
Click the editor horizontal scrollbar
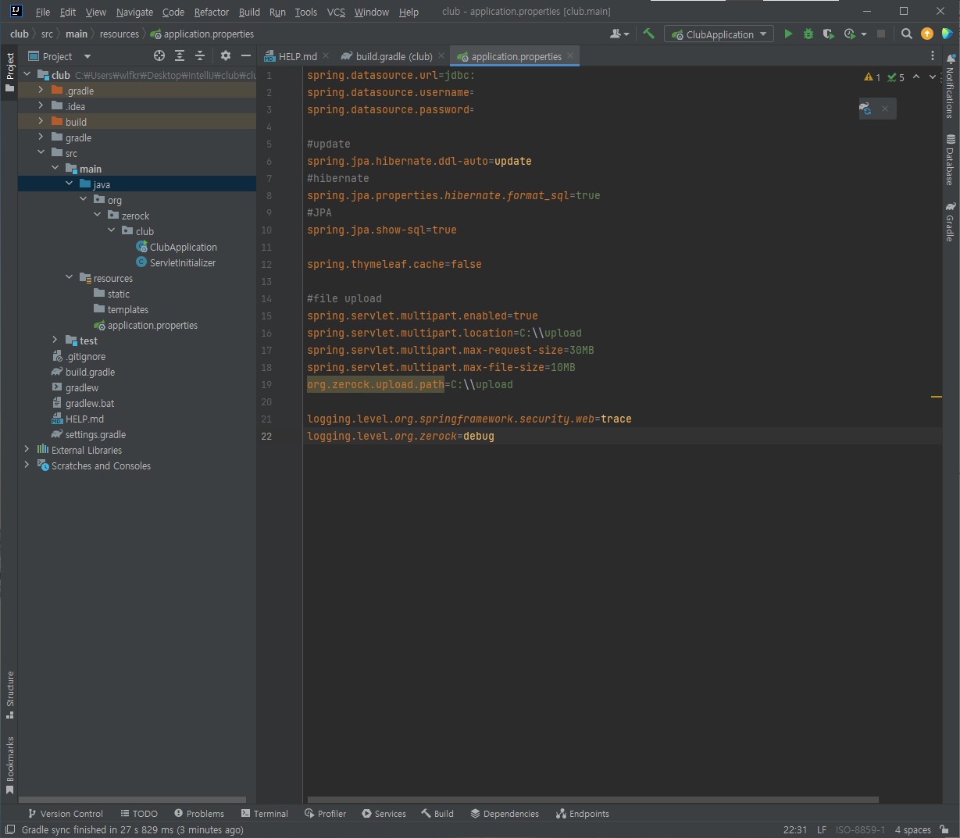point(592,799)
